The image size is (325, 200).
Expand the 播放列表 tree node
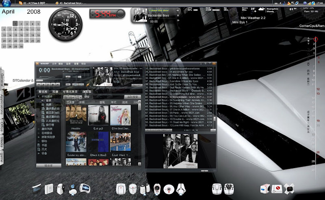(x=39, y=129)
